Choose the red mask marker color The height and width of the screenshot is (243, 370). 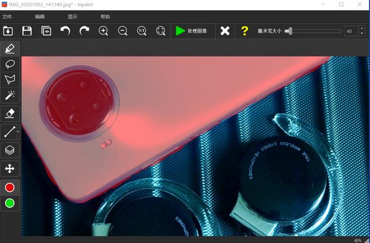(x=10, y=188)
